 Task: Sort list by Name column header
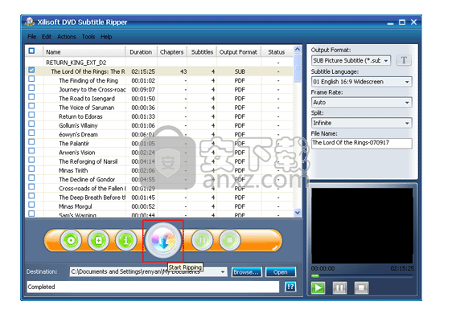84,52
